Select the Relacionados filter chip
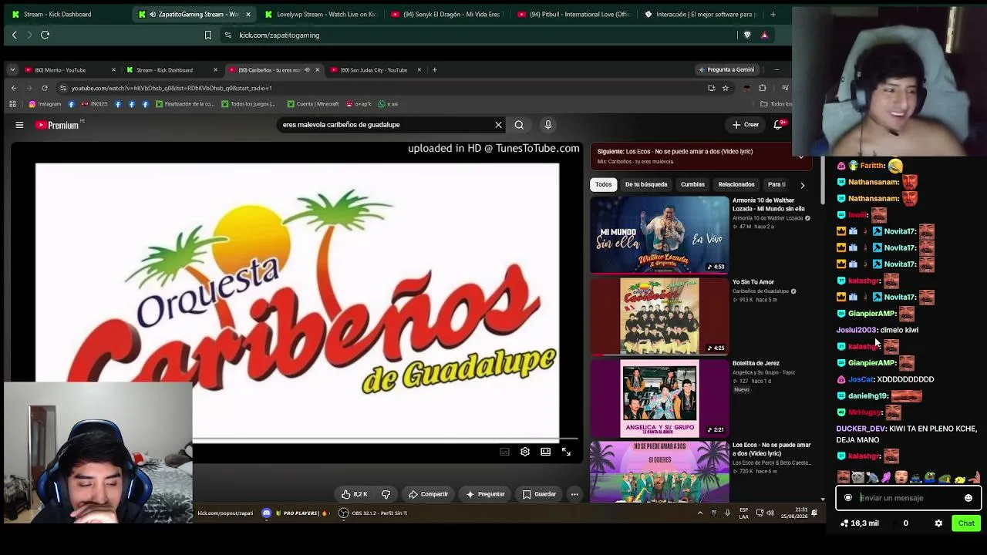The height and width of the screenshot is (555, 987). coord(736,184)
